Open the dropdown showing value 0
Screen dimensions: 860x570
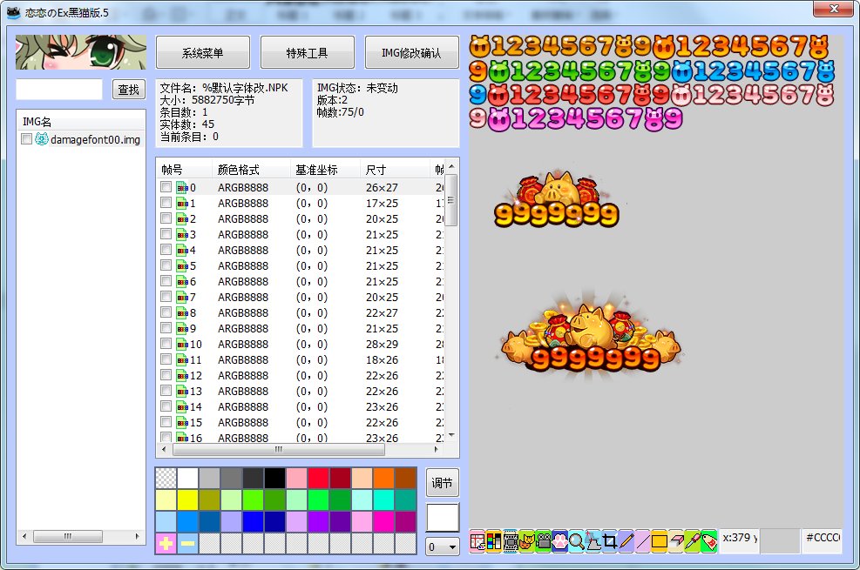(x=443, y=547)
